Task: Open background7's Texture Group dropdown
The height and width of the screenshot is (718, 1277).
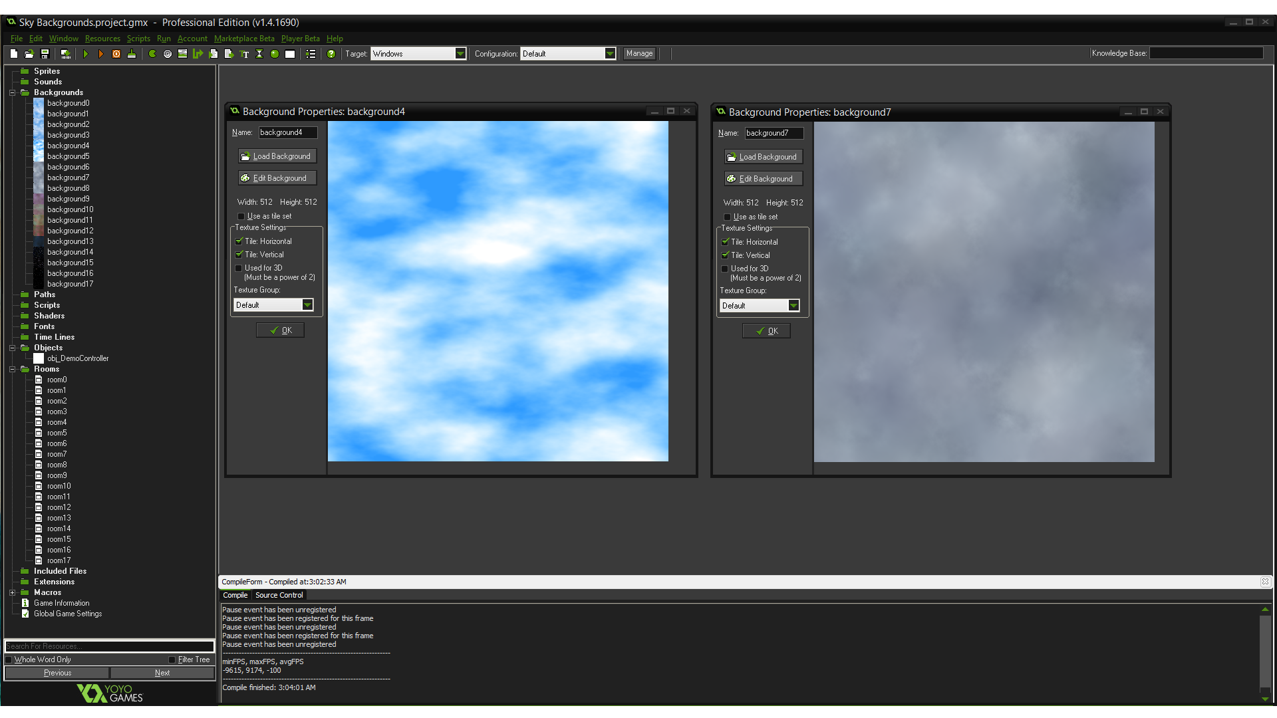Action: point(795,305)
